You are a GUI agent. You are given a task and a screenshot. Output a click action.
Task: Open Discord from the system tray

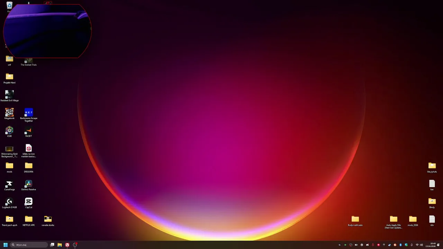click(367, 245)
